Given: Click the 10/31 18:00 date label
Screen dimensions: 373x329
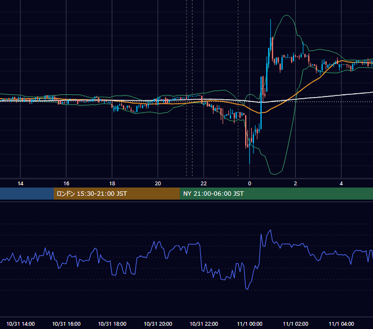Looking at the screenshot, I should pos(112,324).
